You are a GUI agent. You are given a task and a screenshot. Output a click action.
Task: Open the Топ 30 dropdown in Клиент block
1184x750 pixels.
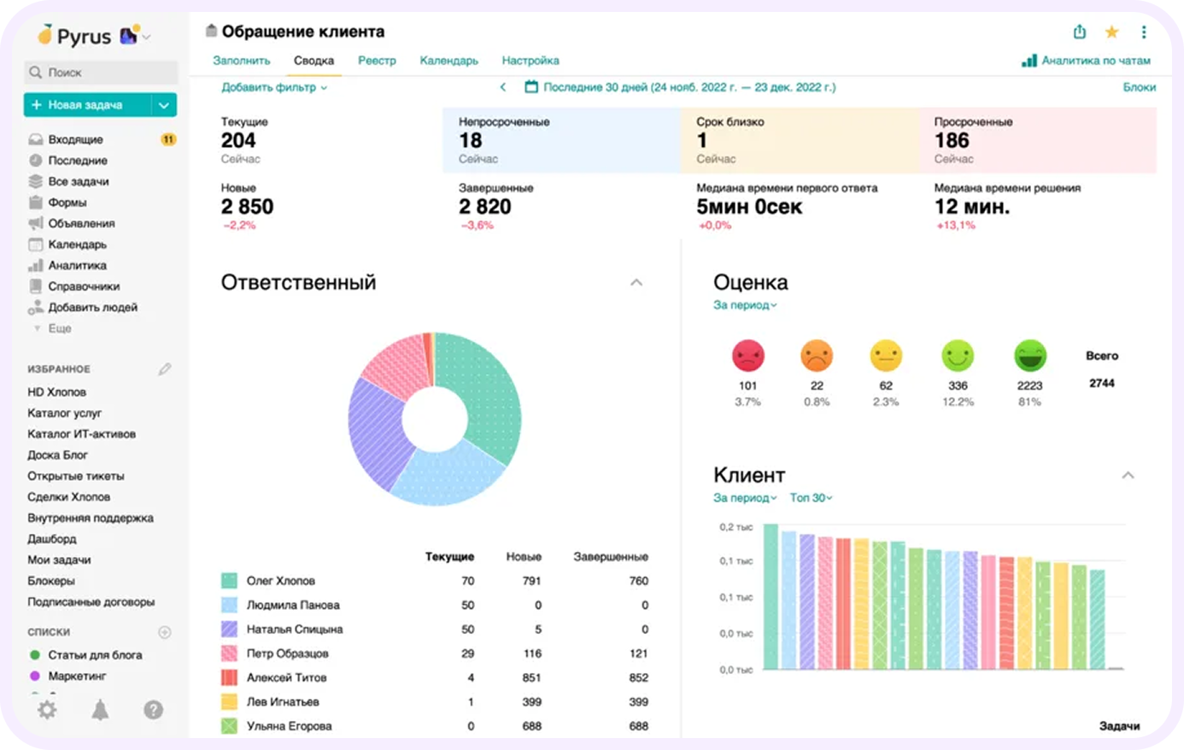[x=810, y=498]
